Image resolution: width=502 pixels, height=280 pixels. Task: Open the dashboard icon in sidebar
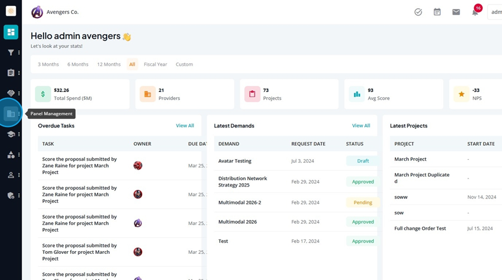11,32
